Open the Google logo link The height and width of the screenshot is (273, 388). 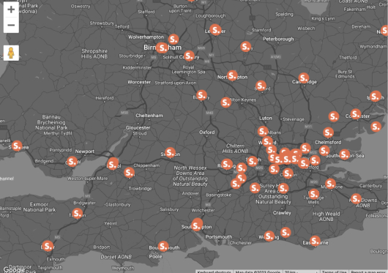click(14, 270)
